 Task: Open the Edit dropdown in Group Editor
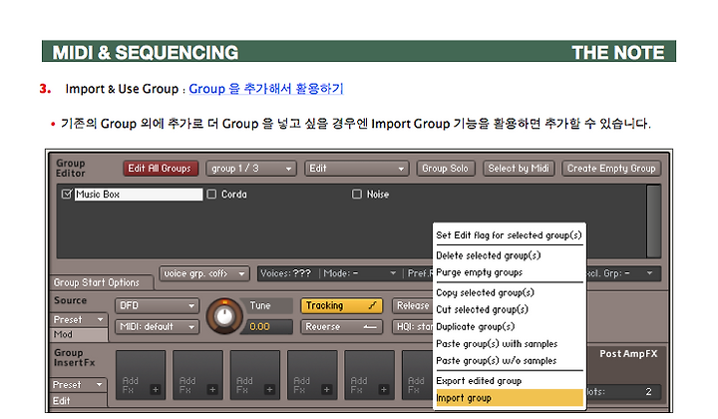tap(356, 169)
